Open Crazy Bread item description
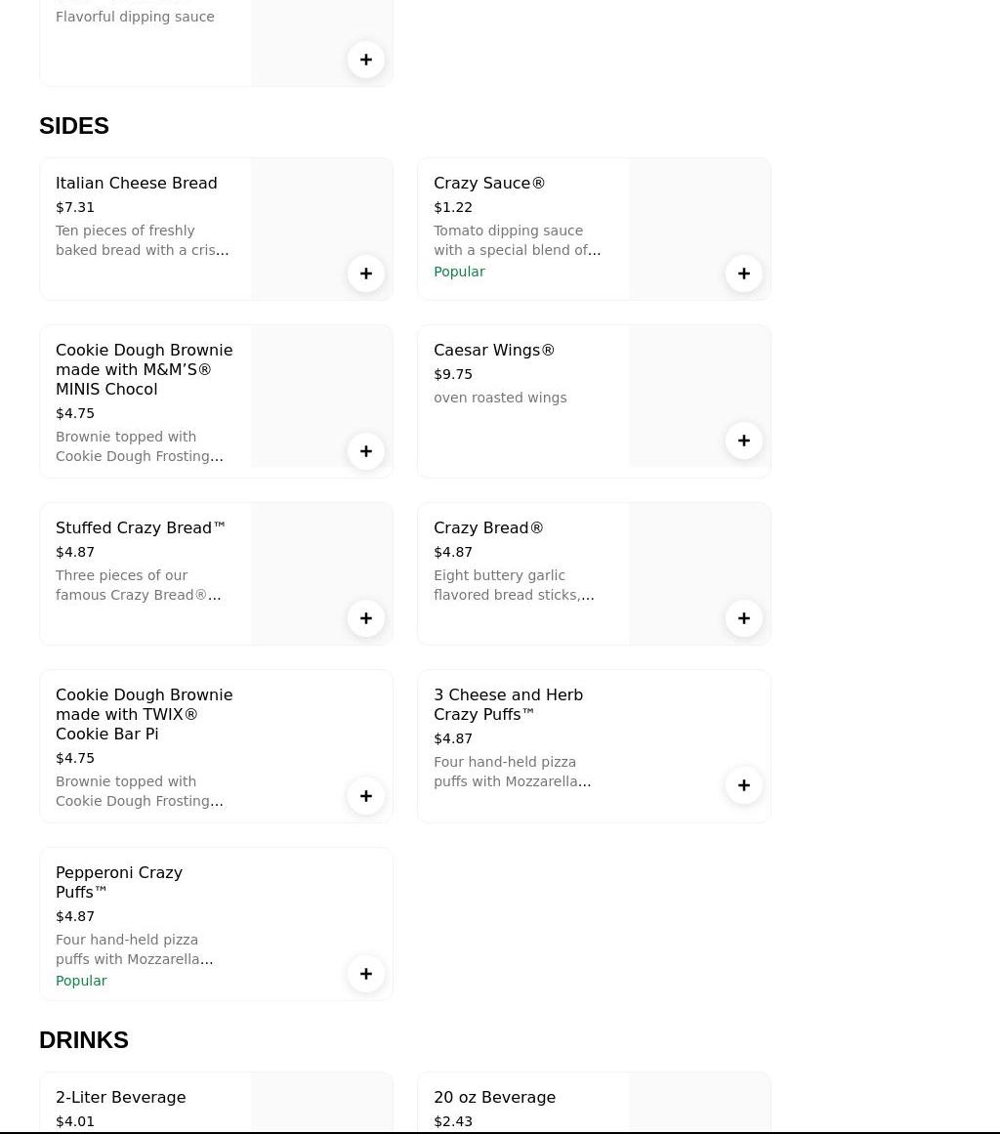Viewport: 1000px width, 1134px height. [514, 585]
